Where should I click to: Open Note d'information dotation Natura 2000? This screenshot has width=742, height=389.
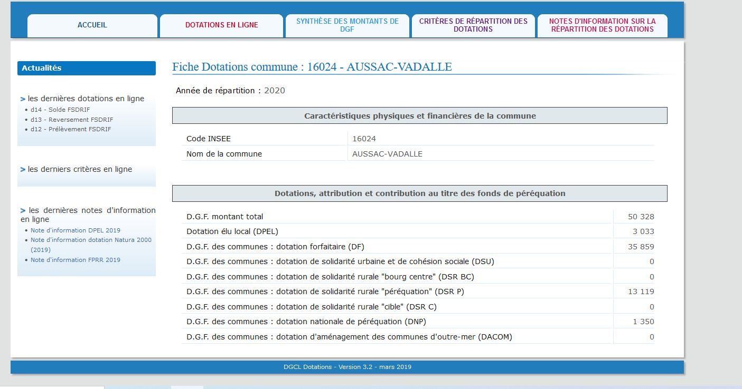tap(91, 240)
